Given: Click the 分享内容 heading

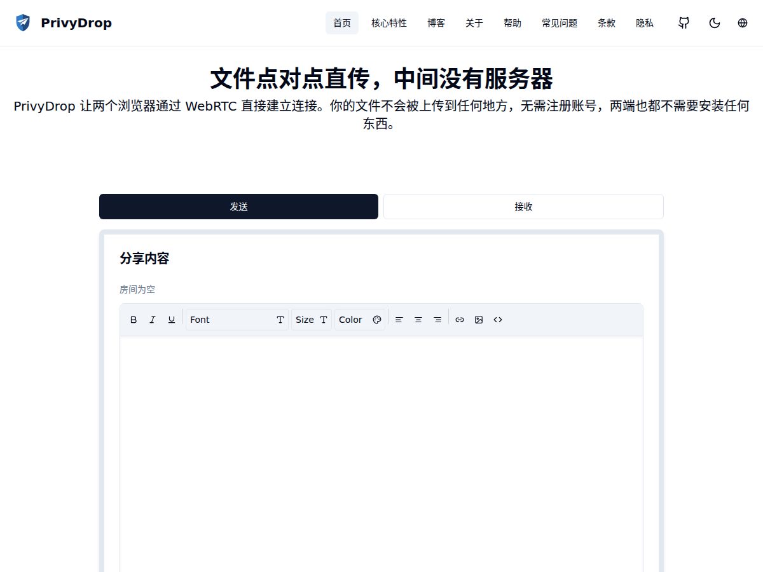Looking at the screenshot, I should tap(144, 259).
